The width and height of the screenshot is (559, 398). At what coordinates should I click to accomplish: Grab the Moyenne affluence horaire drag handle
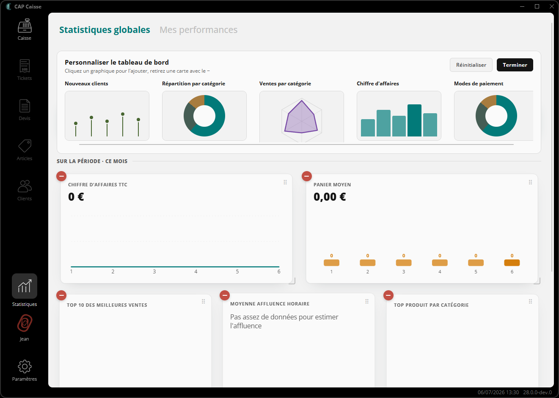point(367,301)
